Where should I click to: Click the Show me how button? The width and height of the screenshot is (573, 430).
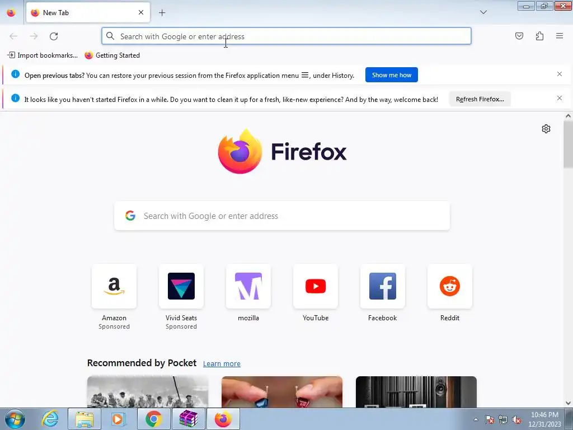391,75
